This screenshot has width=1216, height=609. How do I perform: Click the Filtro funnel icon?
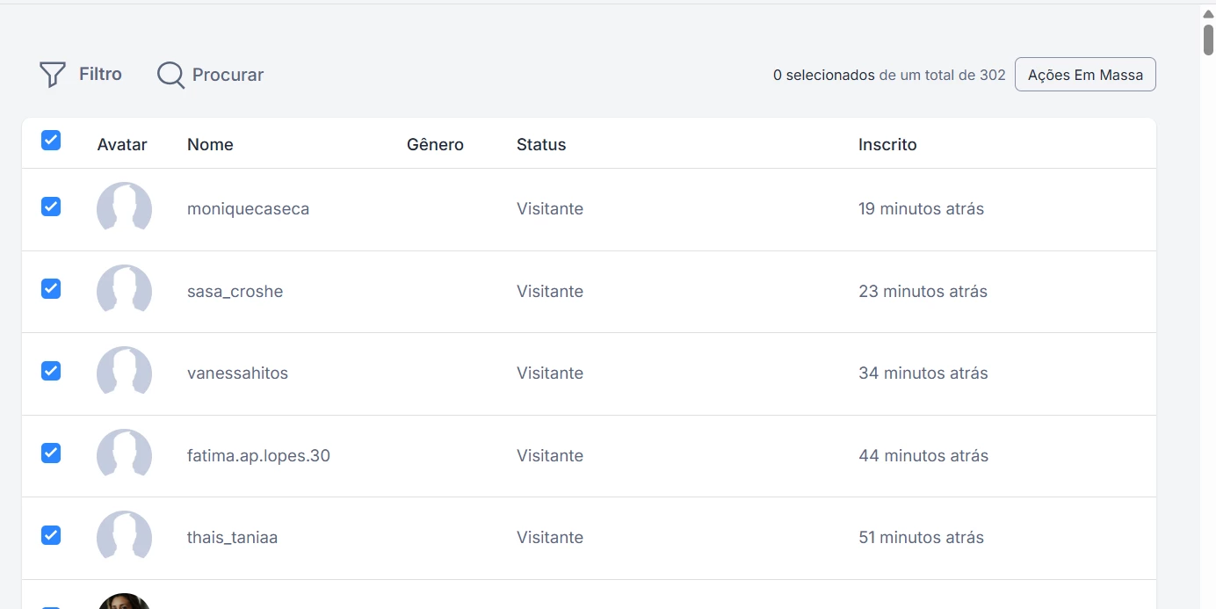(x=53, y=75)
